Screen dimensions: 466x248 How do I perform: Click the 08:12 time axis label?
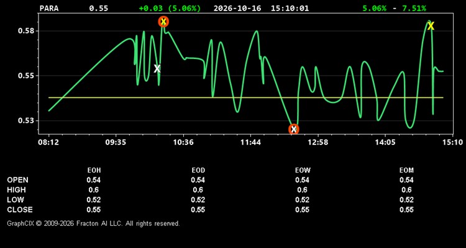pos(48,143)
